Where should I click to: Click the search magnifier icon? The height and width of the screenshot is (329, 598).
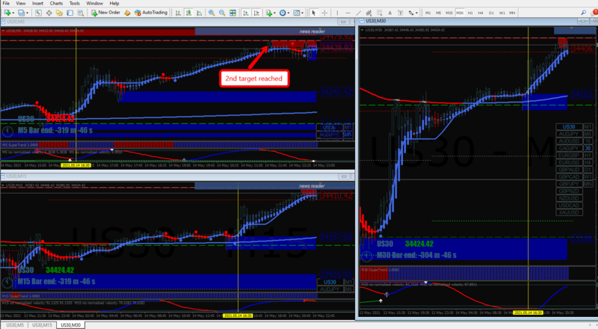click(583, 13)
